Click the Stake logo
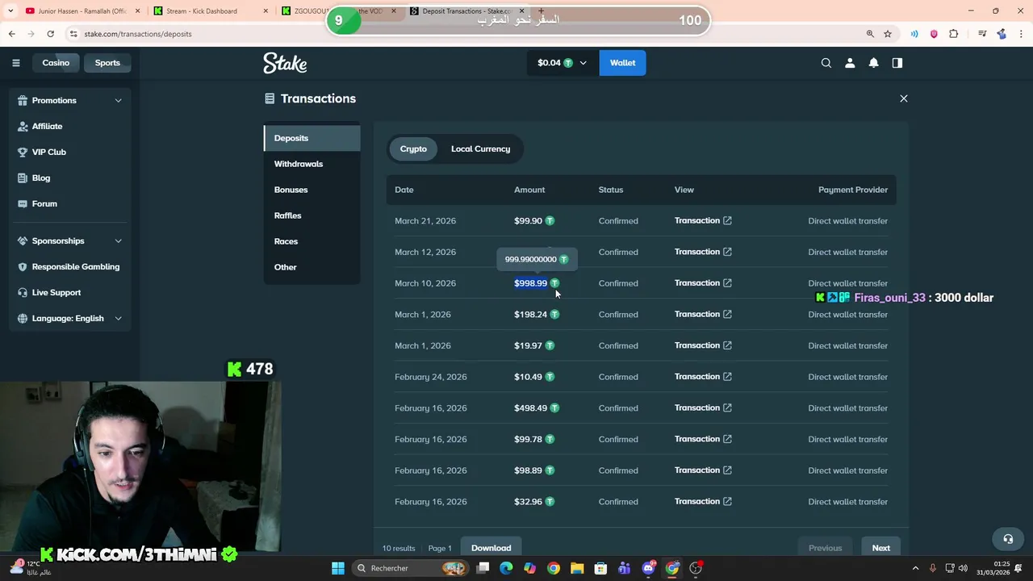This screenshot has height=581, width=1033. [x=285, y=63]
